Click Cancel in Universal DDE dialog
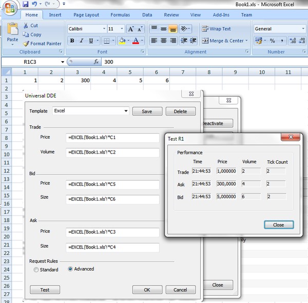 pyautogui.click(x=181, y=290)
